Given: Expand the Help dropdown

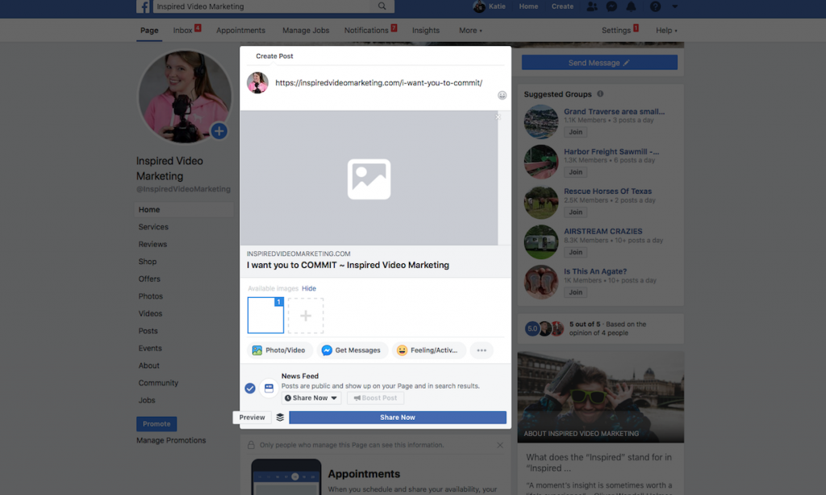Looking at the screenshot, I should pyautogui.click(x=666, y=31).
